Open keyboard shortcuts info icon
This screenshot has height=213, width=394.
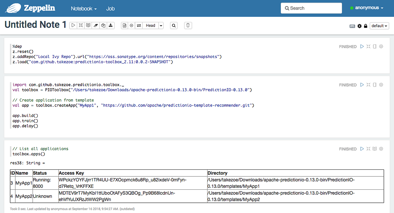352,26
